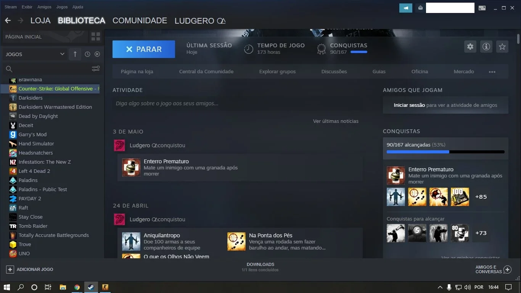Screen dimensions: 521x293
Task: Open Chrome from the taskbar
Action: point(77,287)
